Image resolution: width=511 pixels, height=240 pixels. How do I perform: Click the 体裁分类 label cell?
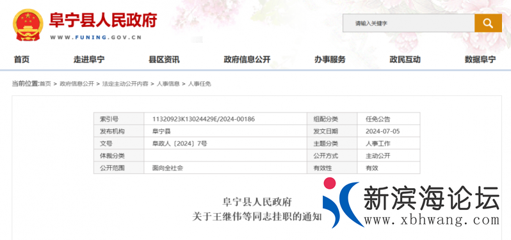(119, 156)
